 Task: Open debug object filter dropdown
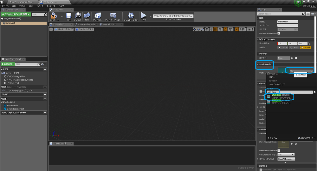173,16
